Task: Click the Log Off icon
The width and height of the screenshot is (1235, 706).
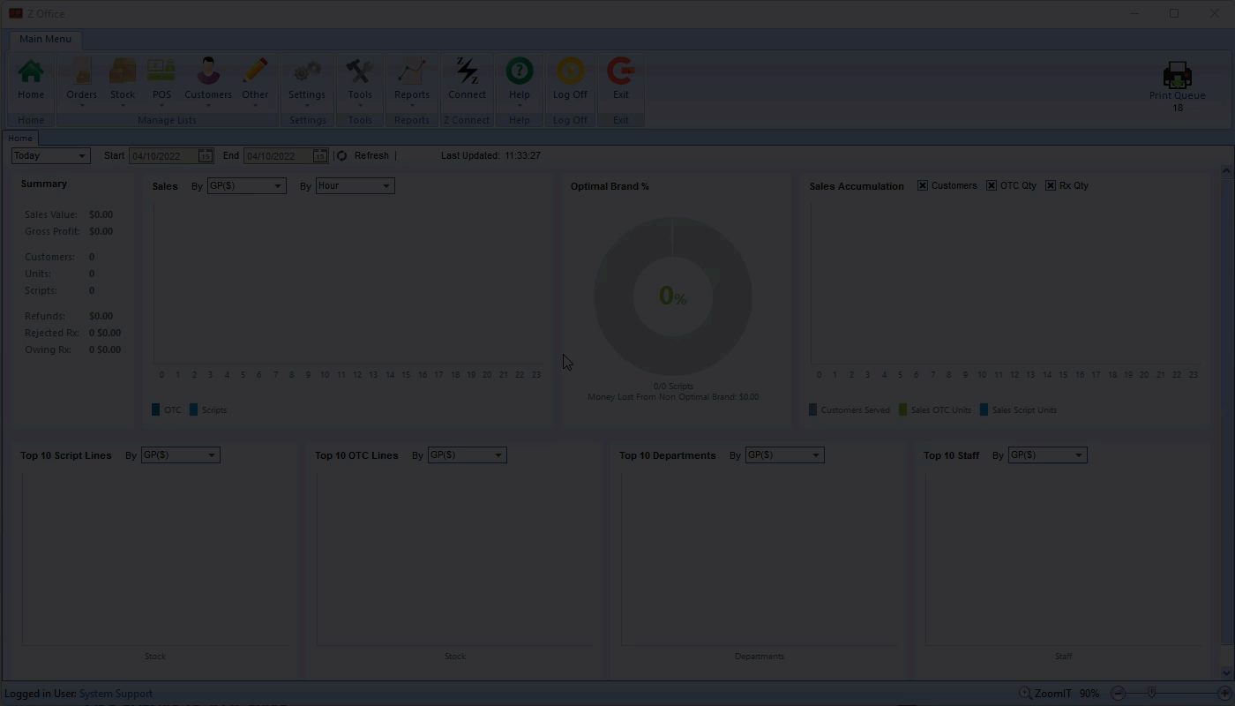Action: click(x=570, y=71)
